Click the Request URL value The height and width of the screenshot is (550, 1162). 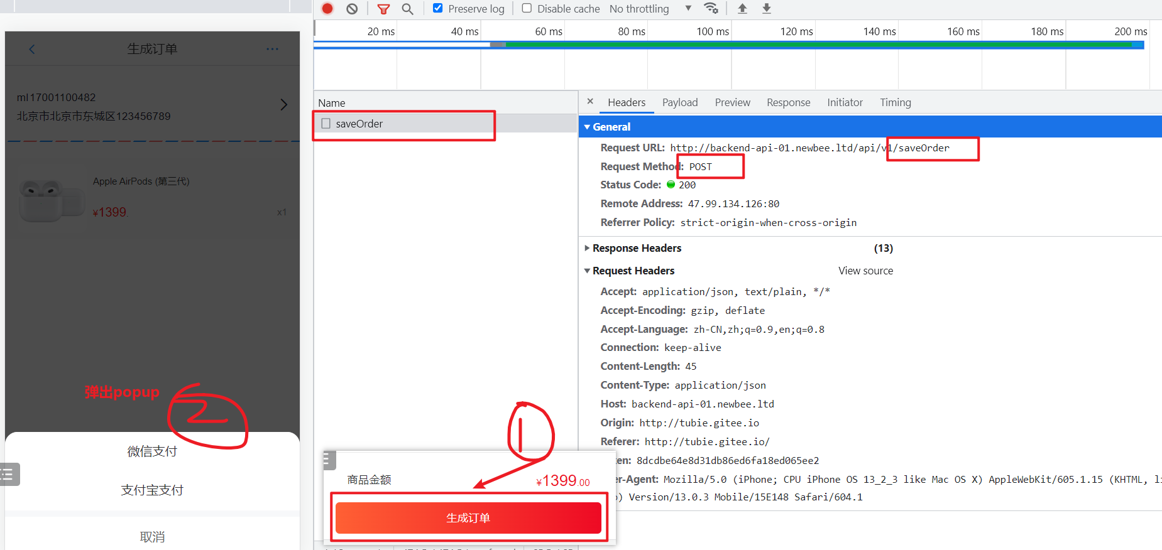pos(809,148)
